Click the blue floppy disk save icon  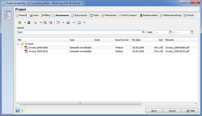tap(18, 110)
